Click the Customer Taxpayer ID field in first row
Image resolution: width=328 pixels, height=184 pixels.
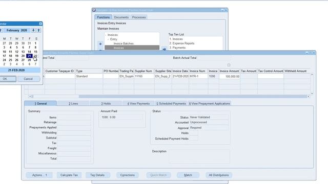[x=60, y=76]
